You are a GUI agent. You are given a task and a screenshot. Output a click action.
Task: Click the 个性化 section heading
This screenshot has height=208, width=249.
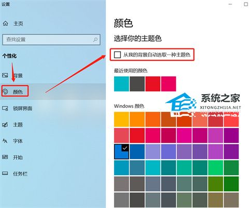tap(9, 56)
